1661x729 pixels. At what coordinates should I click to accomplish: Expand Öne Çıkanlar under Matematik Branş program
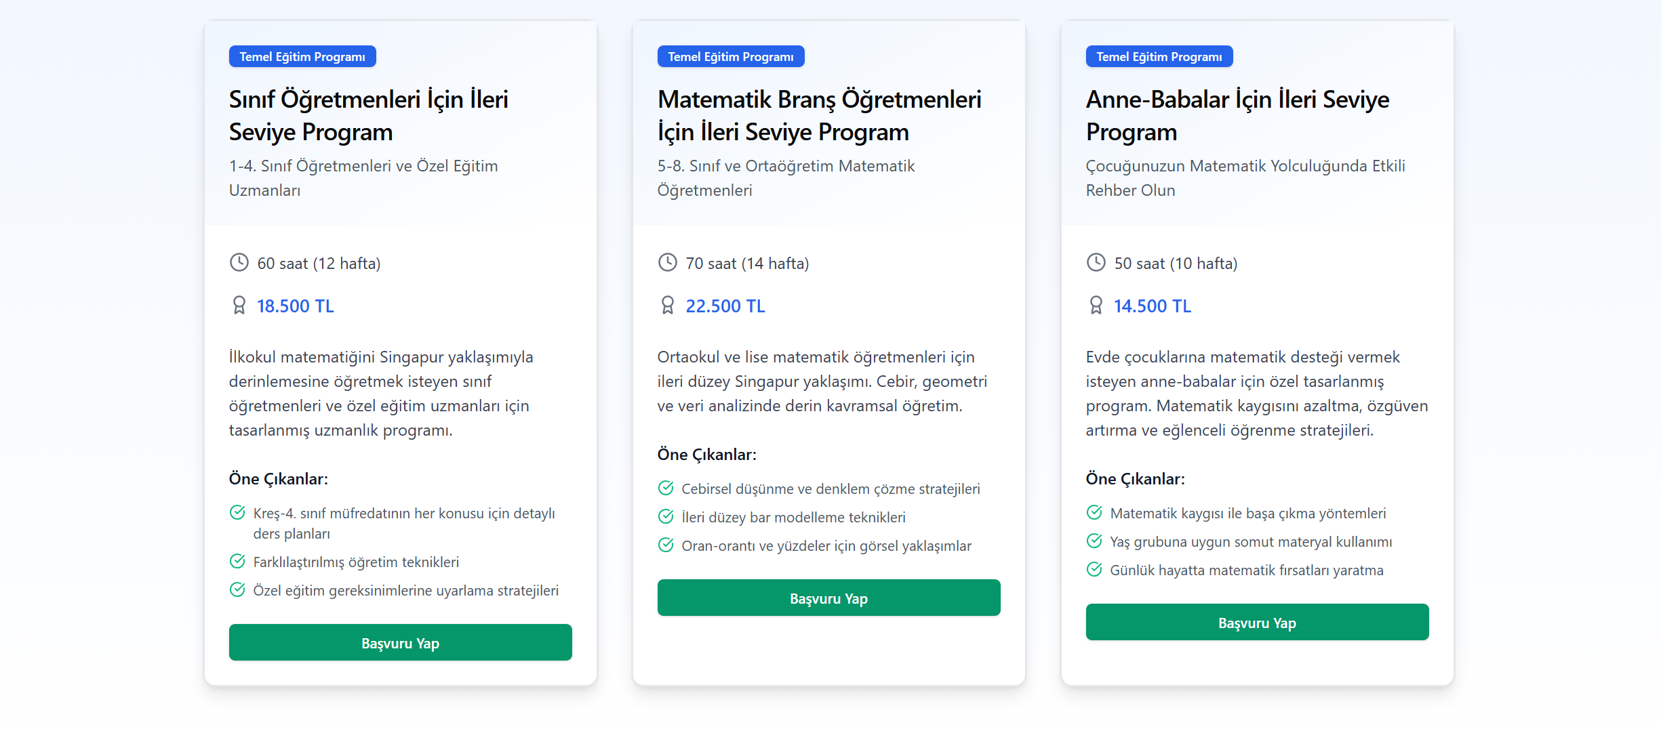coord(707,454)
